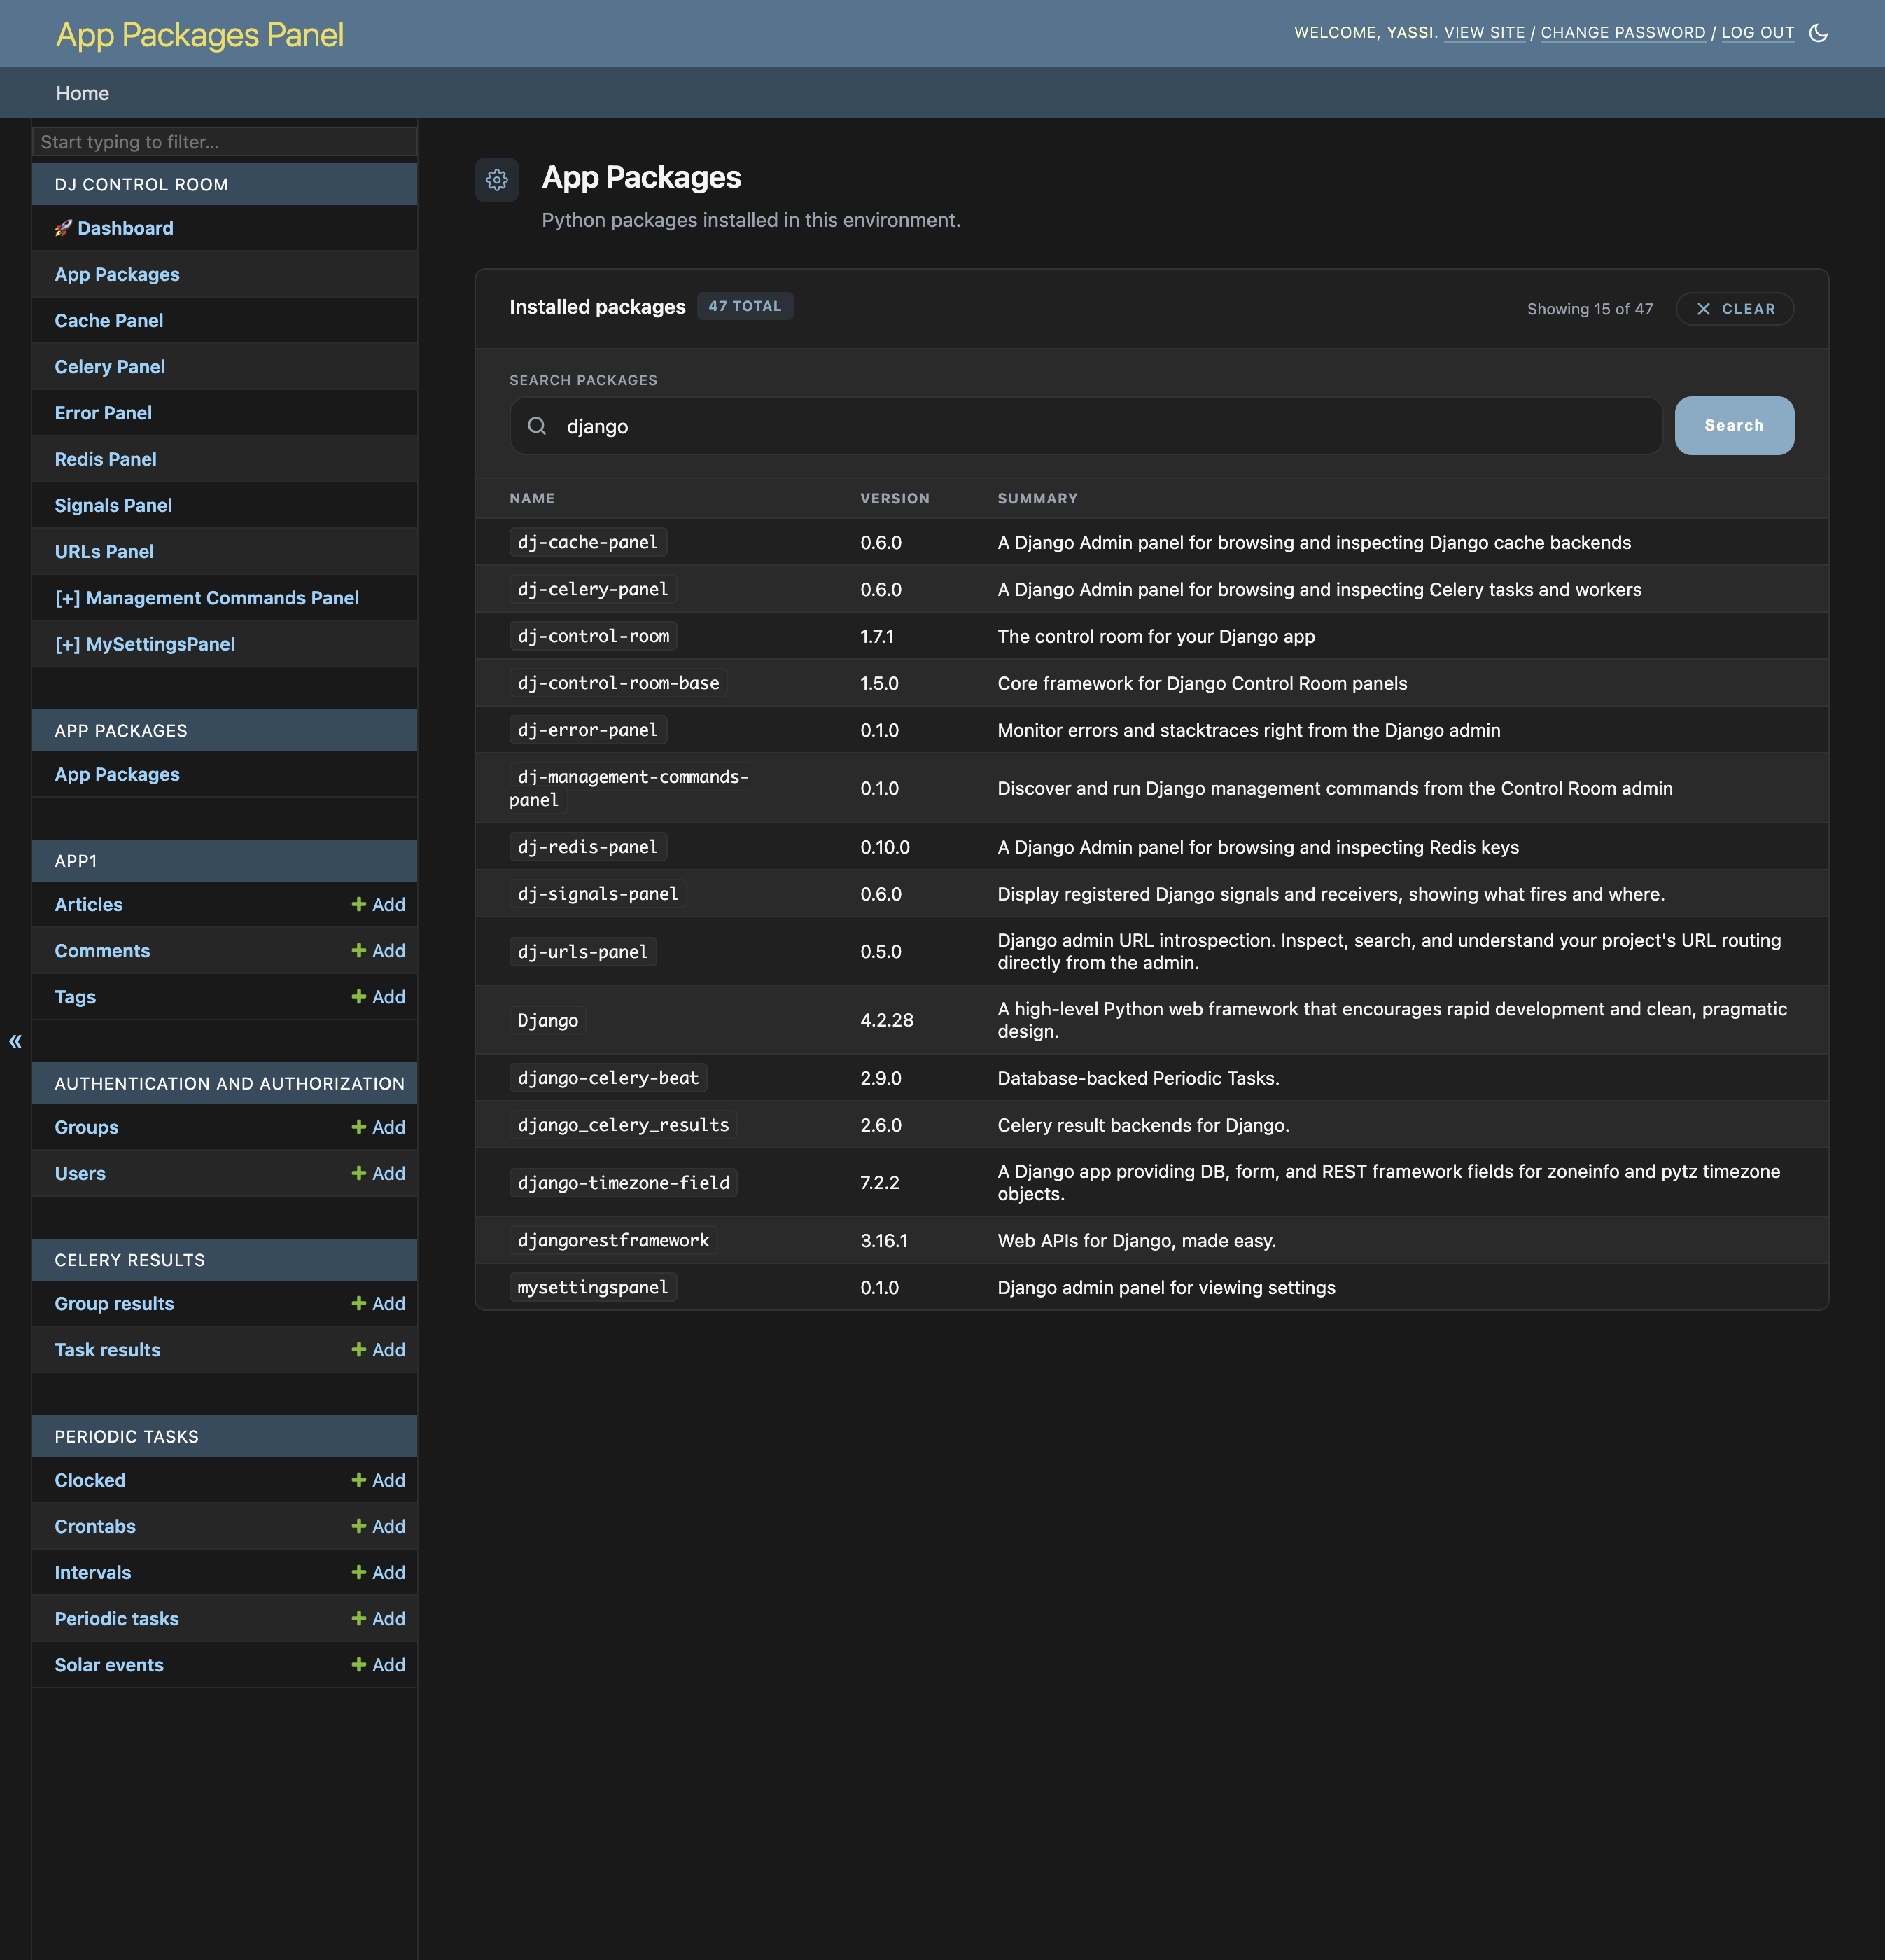This screenshot has width=1885, height=1960.
Task: Click the gear icon beside App Packages heading
Action: pos(497,180)
